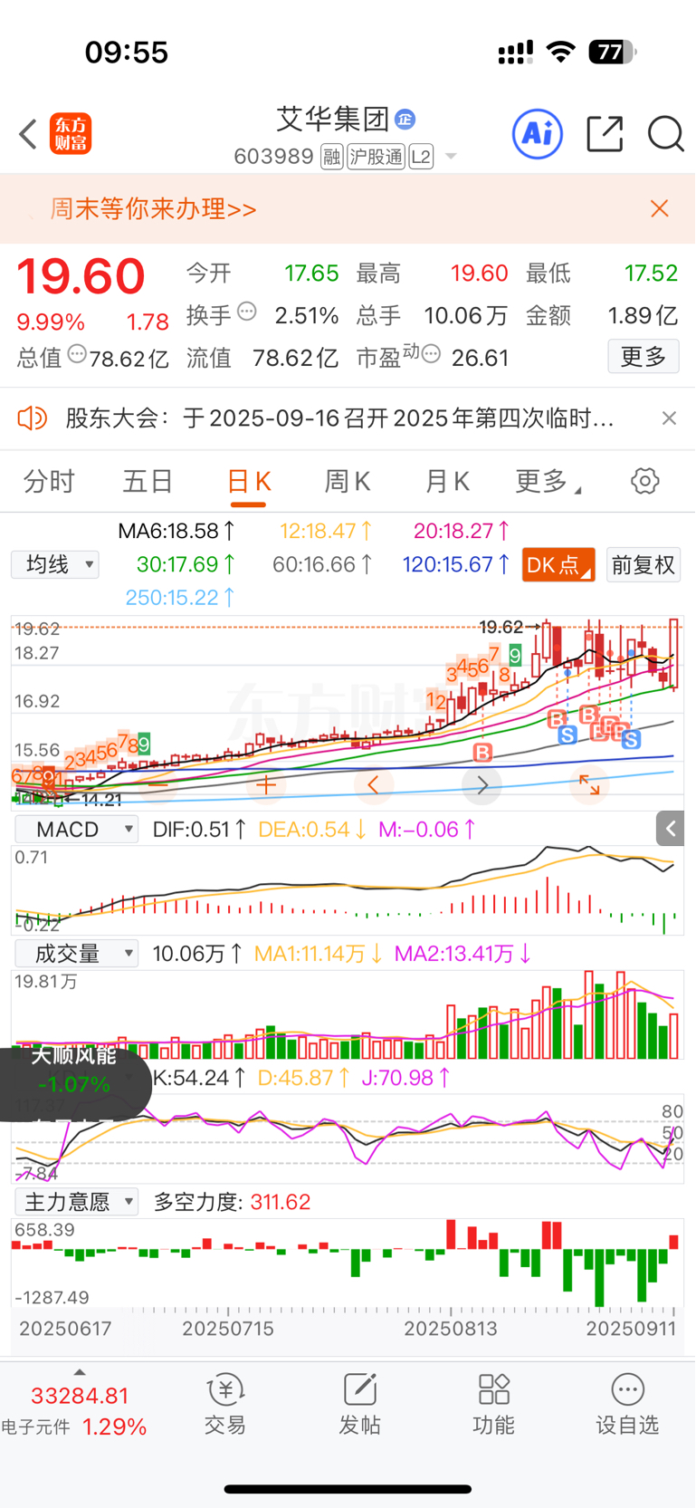Open the 股东大会 announcement text
The width and height of the screenshot is (696, 1508).
[340, 418]
